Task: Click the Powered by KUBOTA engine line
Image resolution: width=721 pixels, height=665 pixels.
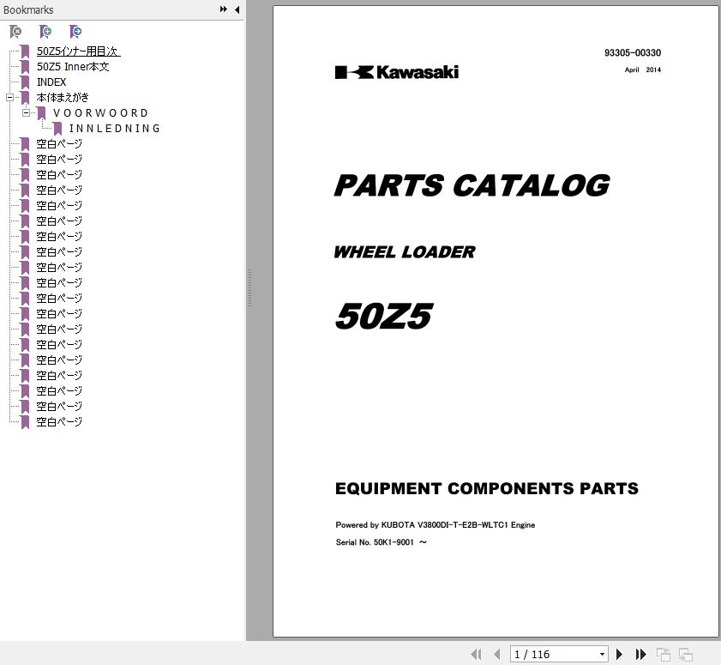Action: (x=436, y=525)
